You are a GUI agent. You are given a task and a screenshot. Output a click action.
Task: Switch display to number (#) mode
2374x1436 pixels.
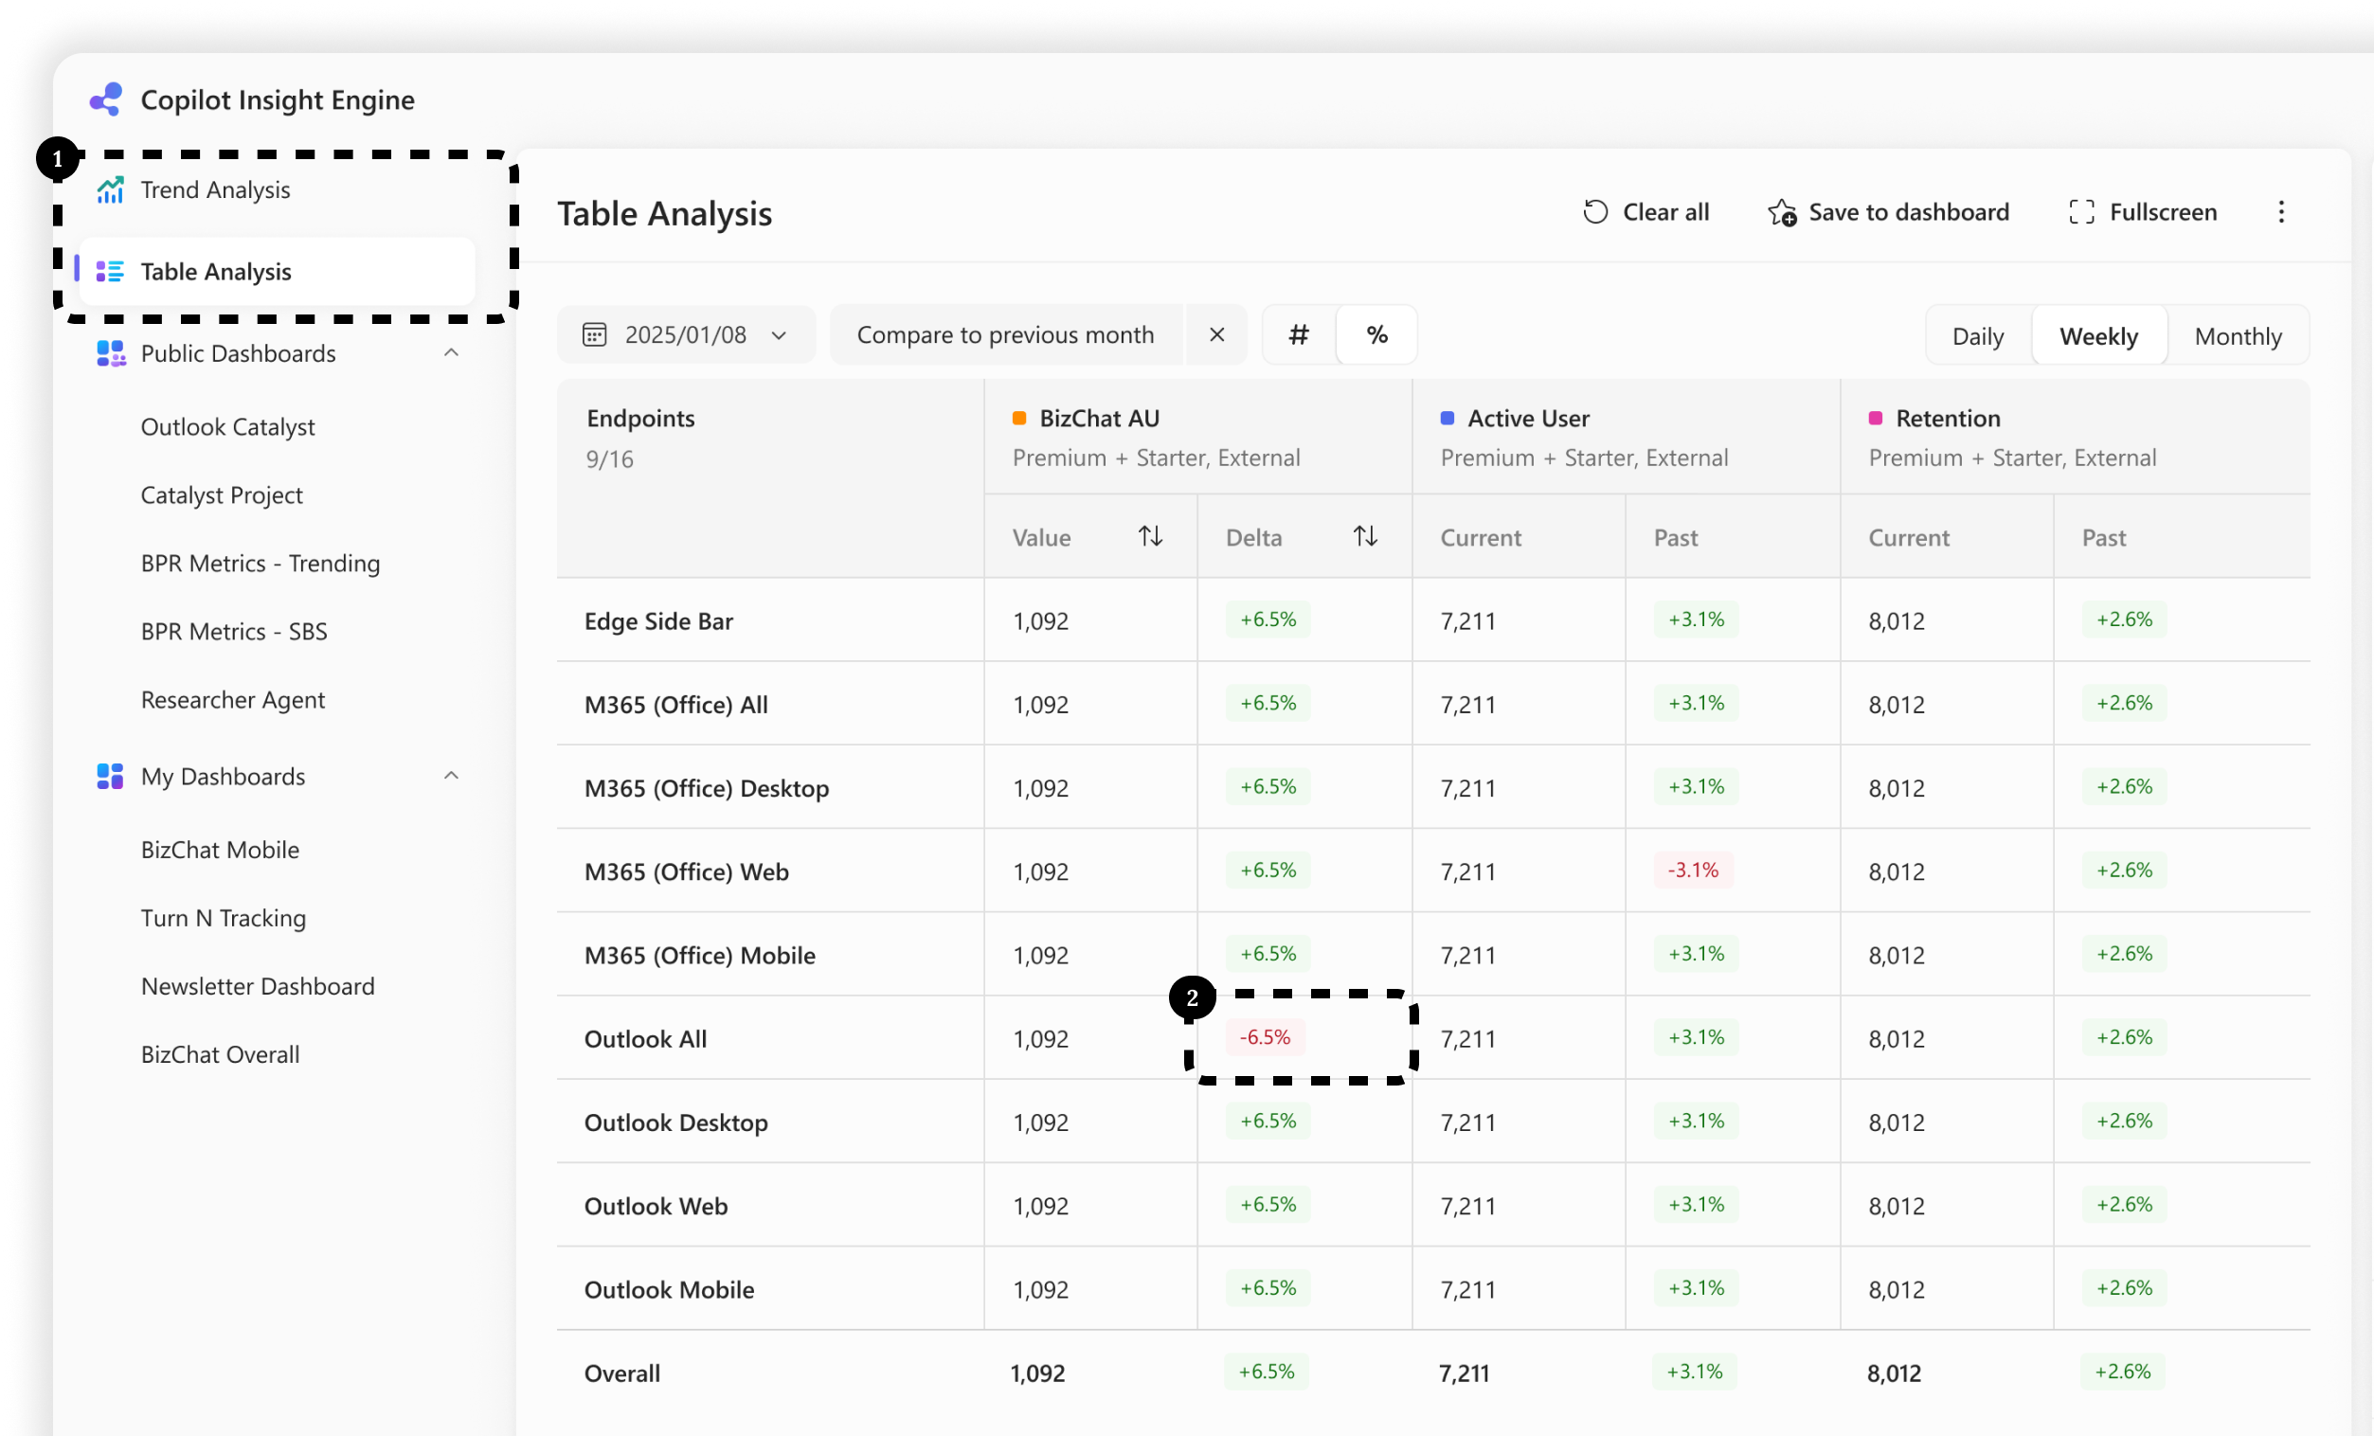tap(1299, 335)
